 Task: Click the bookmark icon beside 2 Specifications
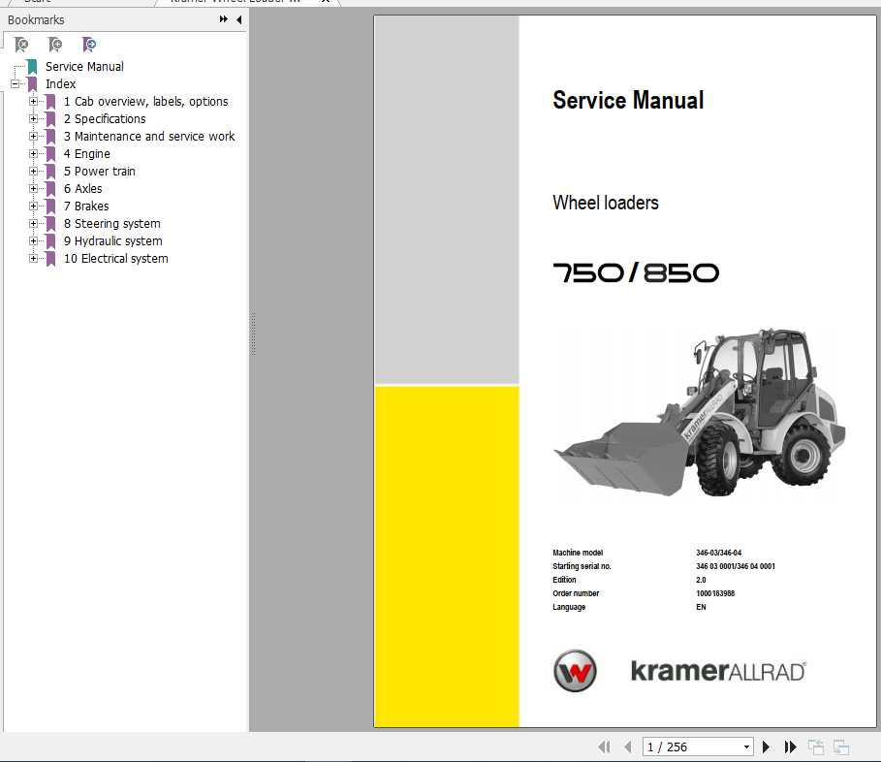tap(50, 119)
